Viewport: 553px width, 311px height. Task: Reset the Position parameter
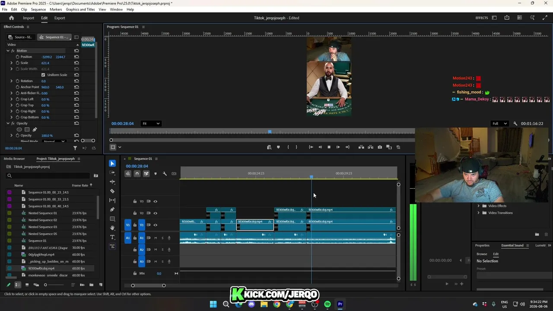pos(76,57)
